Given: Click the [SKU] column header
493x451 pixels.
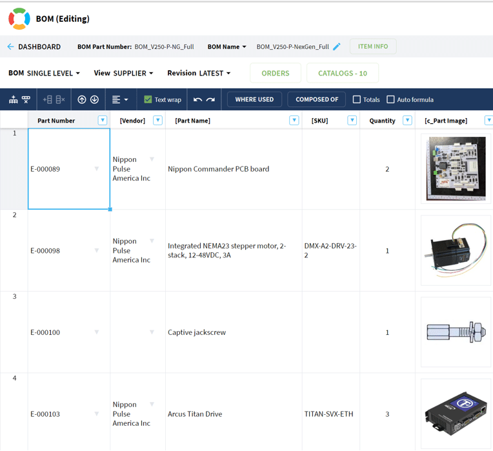Looking at the screenshot, I should (319, 121).
